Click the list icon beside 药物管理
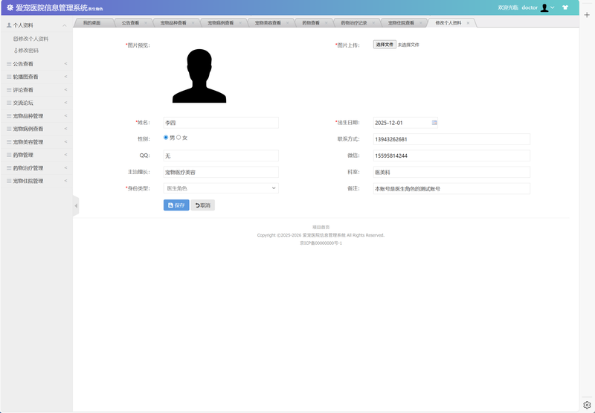Screen dimensions: 595x413 point(9,155)
